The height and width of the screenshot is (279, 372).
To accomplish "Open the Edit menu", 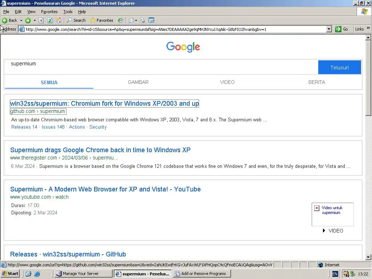I will point(18,12).
